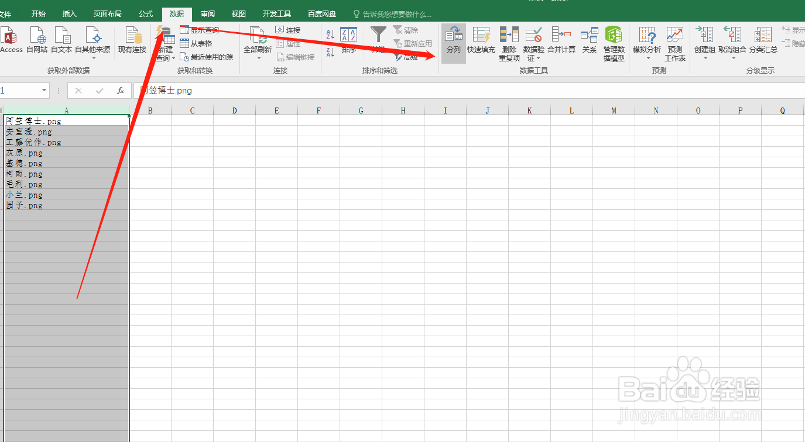Select cell 灰原.png

coord(67,153)
